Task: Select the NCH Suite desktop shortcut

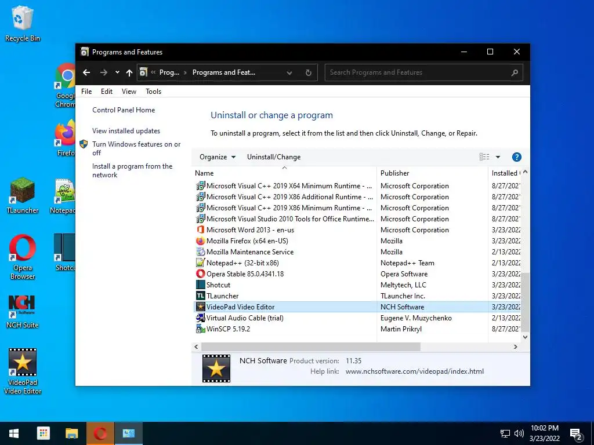Action: coord(23,312)
